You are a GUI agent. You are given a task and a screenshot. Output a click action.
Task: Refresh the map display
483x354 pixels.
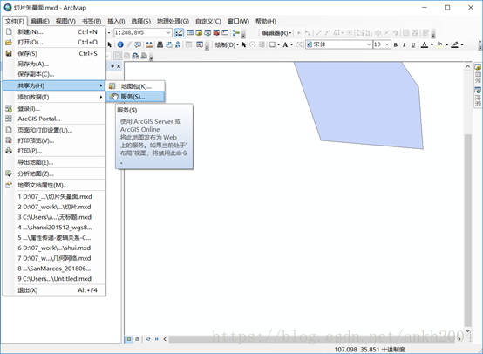click(148, 339)
